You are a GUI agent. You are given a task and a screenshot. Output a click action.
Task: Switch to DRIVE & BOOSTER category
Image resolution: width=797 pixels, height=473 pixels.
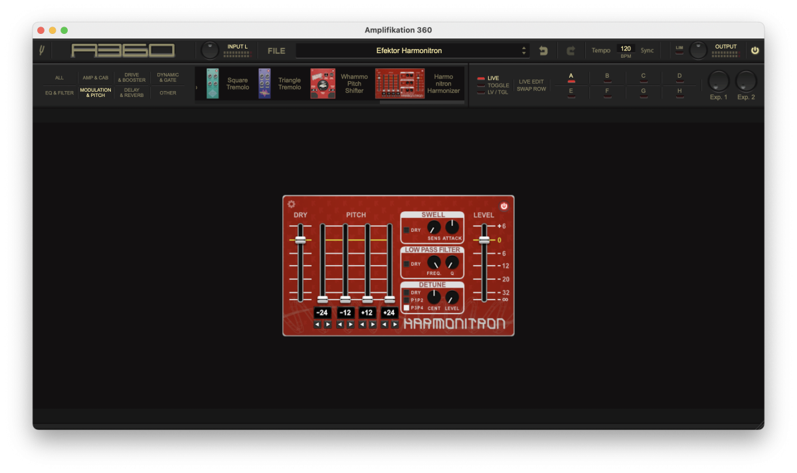click(x=132, y=78)
